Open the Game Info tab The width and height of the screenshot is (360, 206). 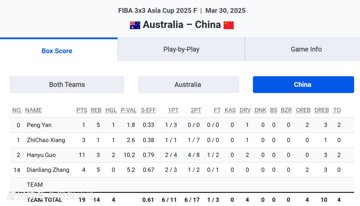tap(306, 49)
